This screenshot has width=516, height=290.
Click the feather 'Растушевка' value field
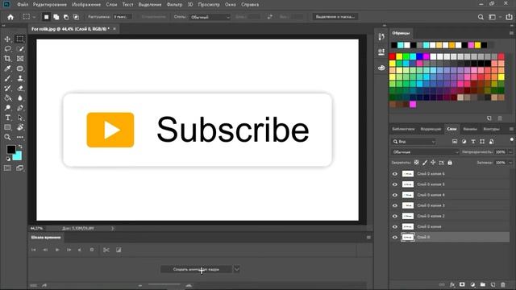(123, 17)
